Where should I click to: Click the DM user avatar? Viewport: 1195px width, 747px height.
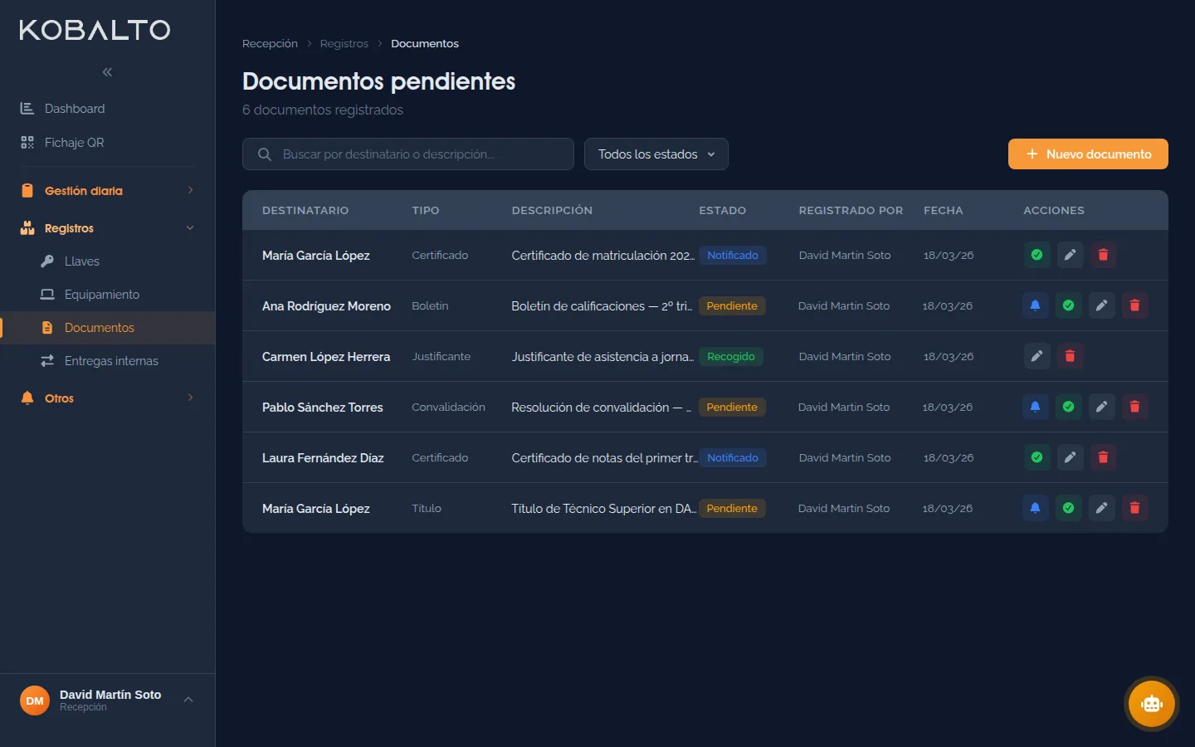point(35,701)
